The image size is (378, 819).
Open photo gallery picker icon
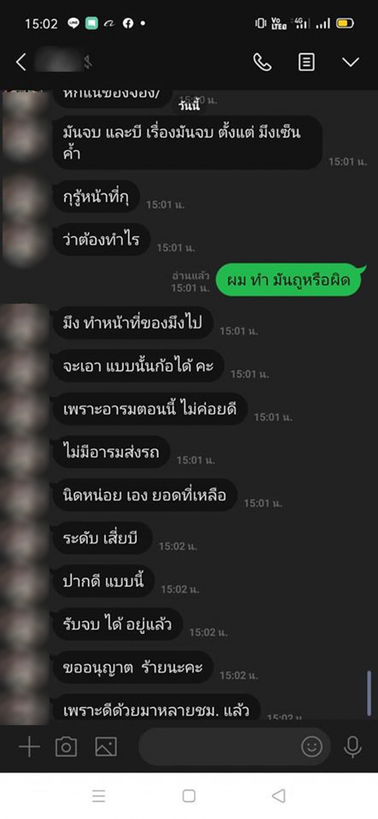tap(106, 747)
